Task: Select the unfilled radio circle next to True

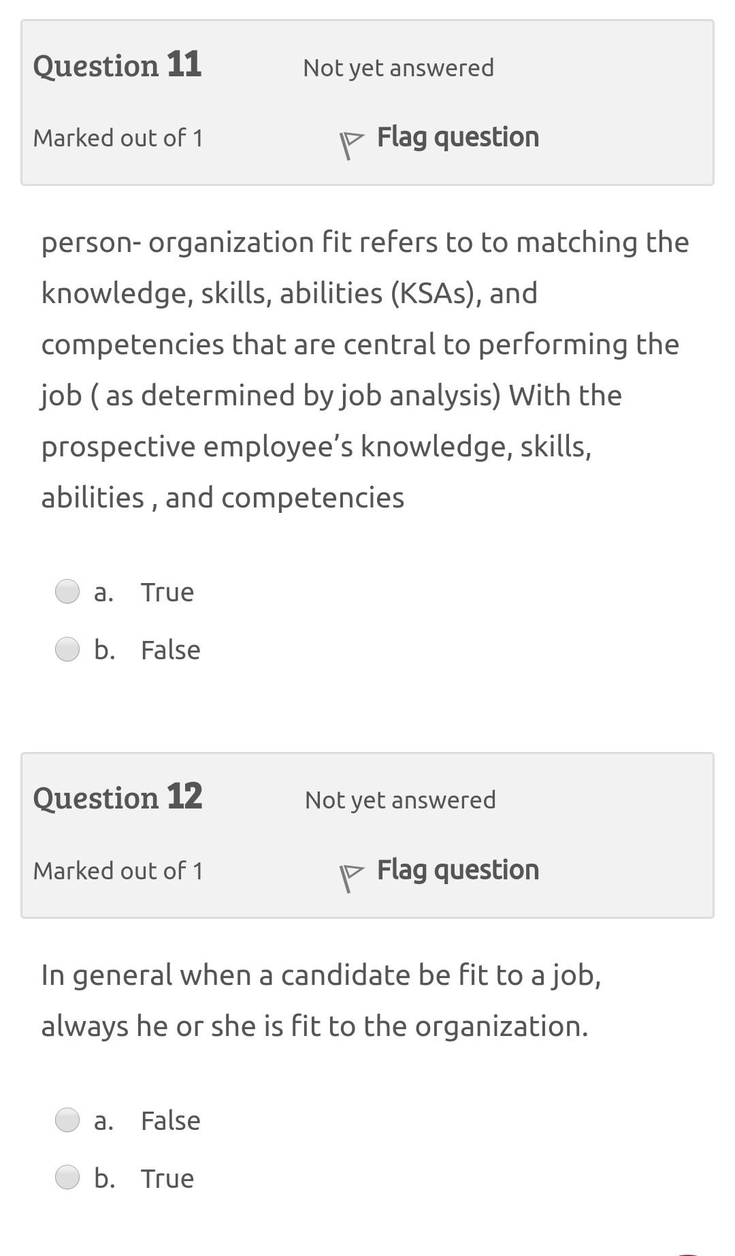Action: pos(67,592)
